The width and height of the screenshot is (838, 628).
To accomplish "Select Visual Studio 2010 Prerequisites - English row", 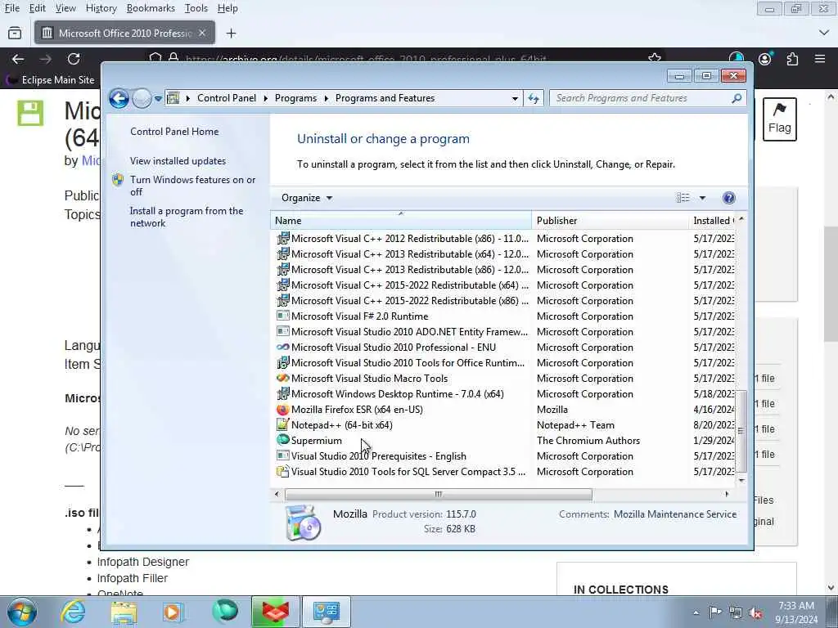I will [505, 456].
